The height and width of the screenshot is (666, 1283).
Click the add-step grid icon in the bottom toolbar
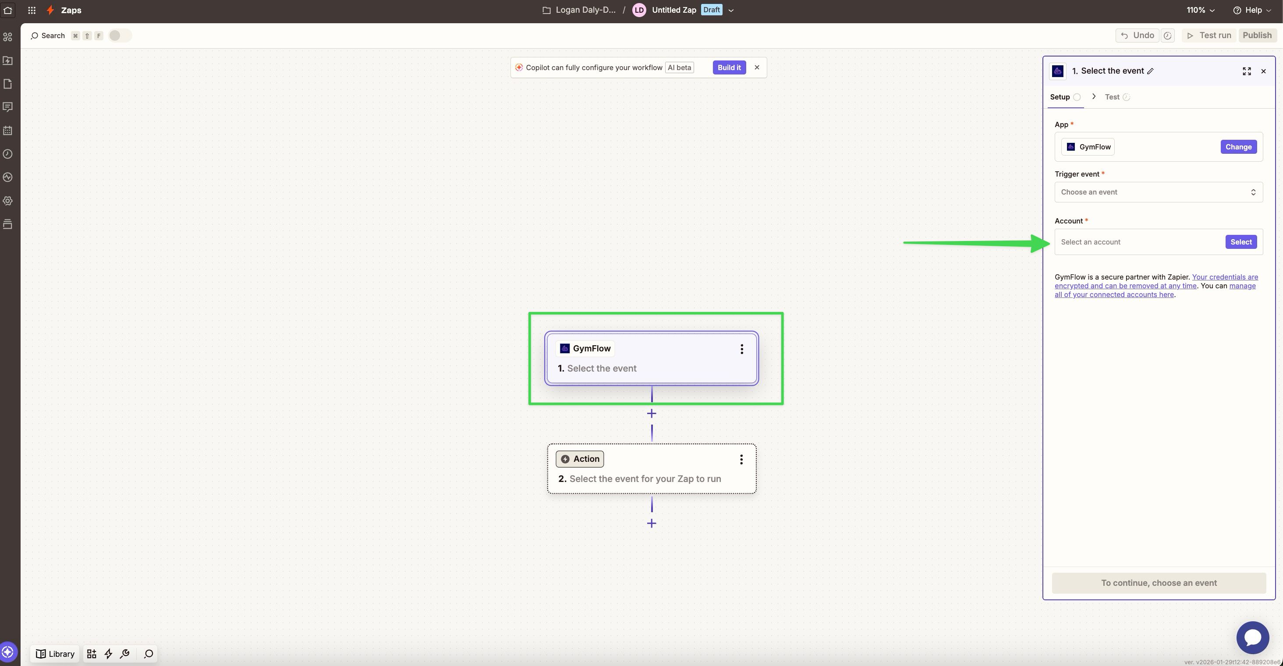(x=92, y=654)
